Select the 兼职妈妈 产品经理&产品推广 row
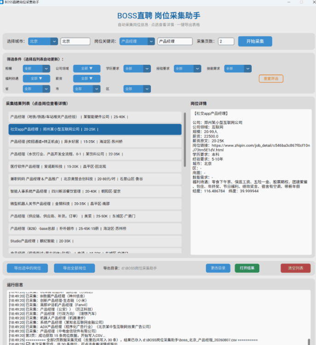This screenshot has width=316, height=345. tap(95, 179)
